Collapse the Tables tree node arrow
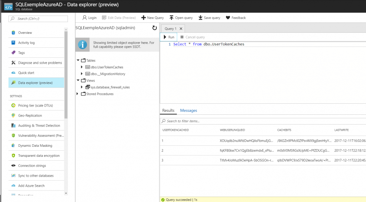Screen dimensions: 366x202 click(78, 60)
